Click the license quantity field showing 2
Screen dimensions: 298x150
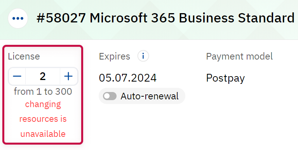tap(43, 76)
